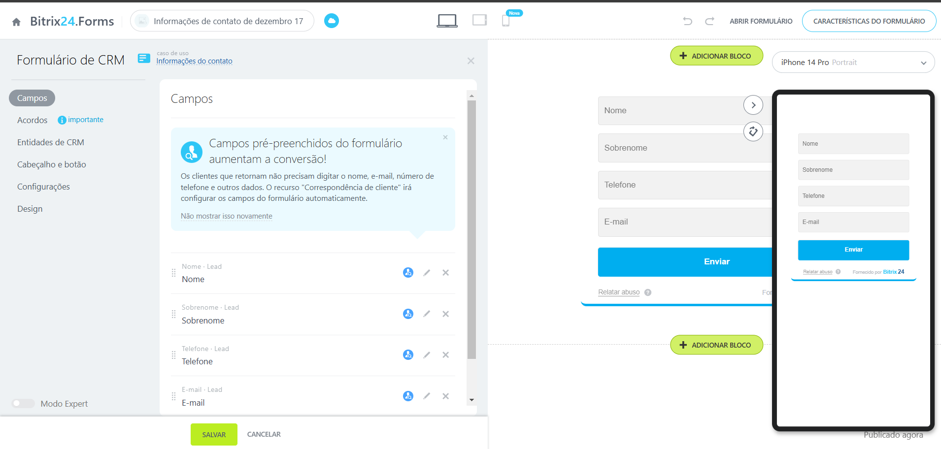Edit the Nome field with pencil icon
The width and height of the screenshot is (941, 449).
coord(427,273)
